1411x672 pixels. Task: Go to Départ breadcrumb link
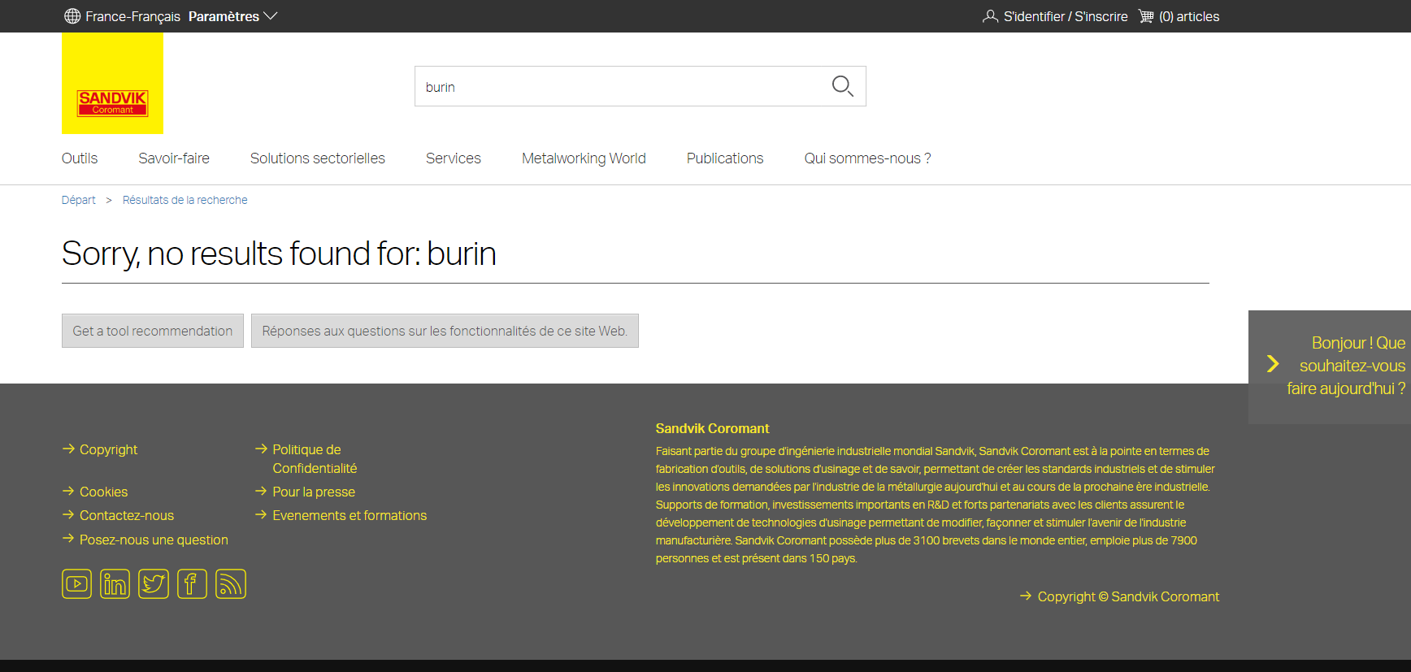coord(79,200)
